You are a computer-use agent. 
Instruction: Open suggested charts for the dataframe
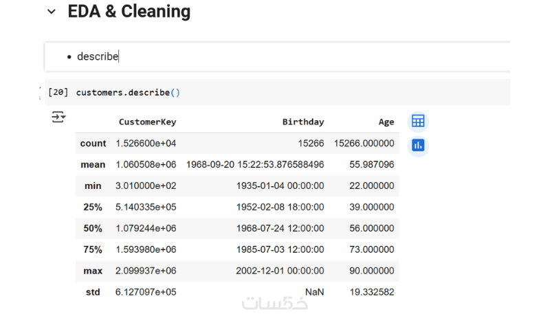[418, 146]
